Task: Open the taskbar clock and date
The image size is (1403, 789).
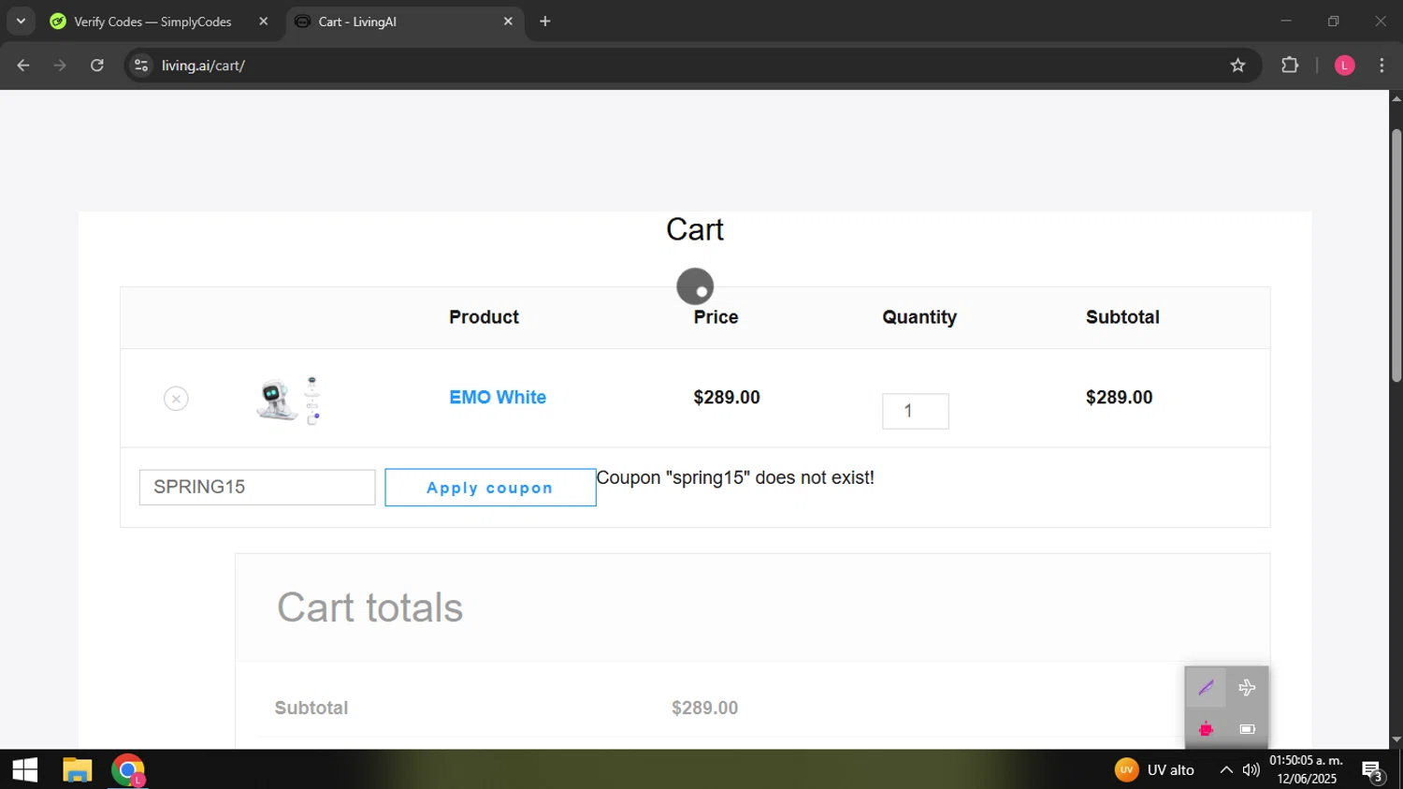Action: tap(1306, 769)
